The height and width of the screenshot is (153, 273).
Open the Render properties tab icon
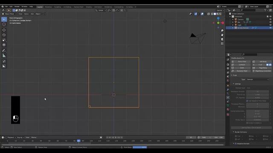228,65
